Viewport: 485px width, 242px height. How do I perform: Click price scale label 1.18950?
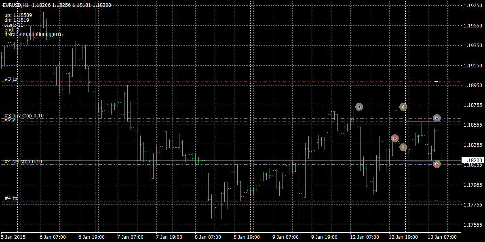[x=472, y=86]
